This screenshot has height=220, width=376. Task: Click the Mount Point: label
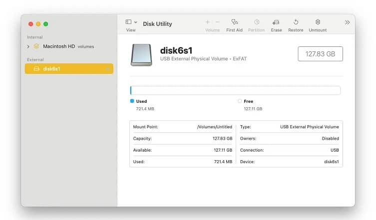point(145,127)
